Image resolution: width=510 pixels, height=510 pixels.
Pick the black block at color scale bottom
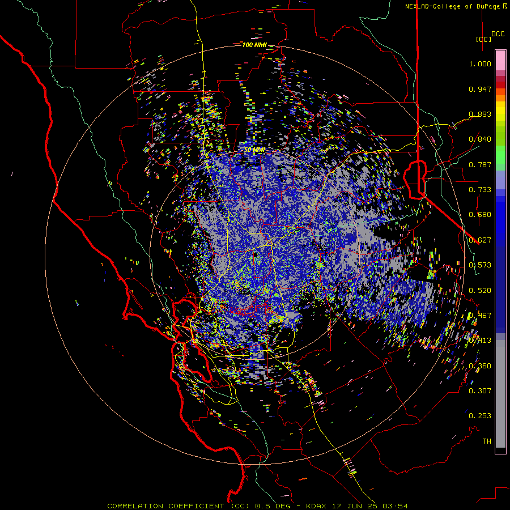pos(500,450)
